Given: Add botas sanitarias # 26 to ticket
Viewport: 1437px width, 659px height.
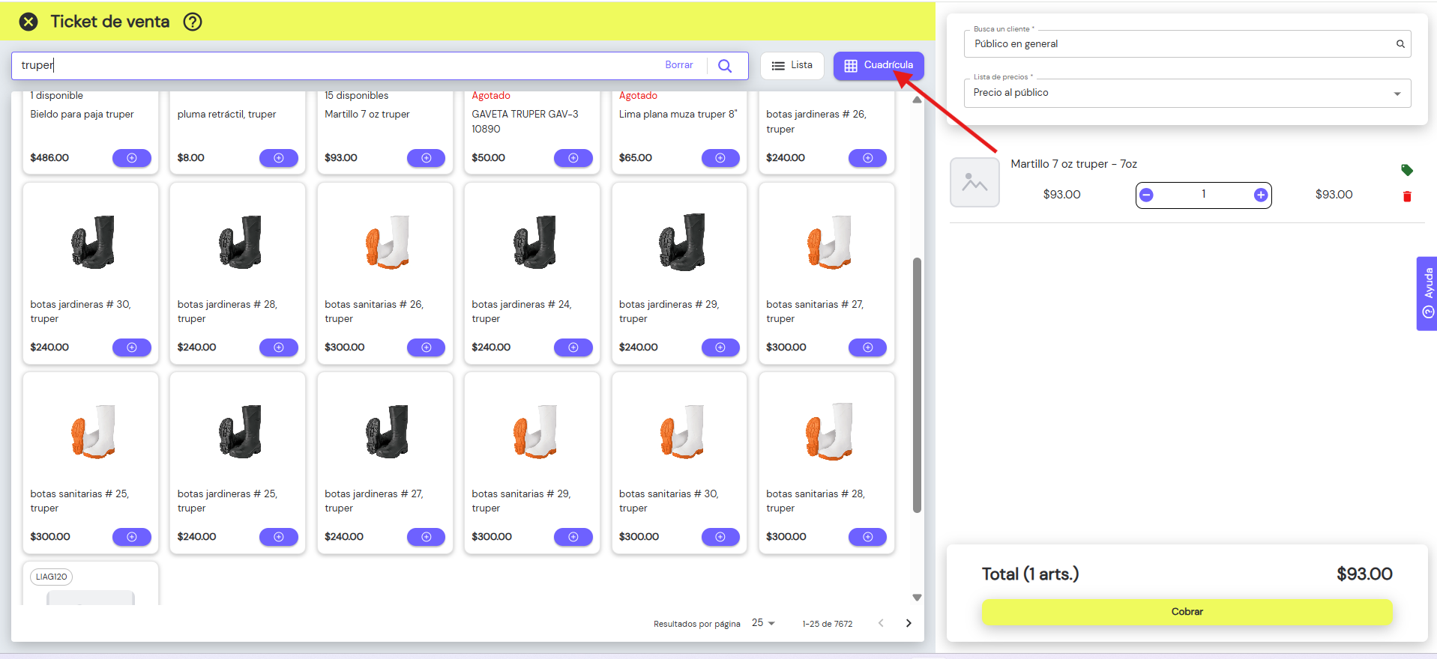Looking at the screenshot, I should 427,347.
